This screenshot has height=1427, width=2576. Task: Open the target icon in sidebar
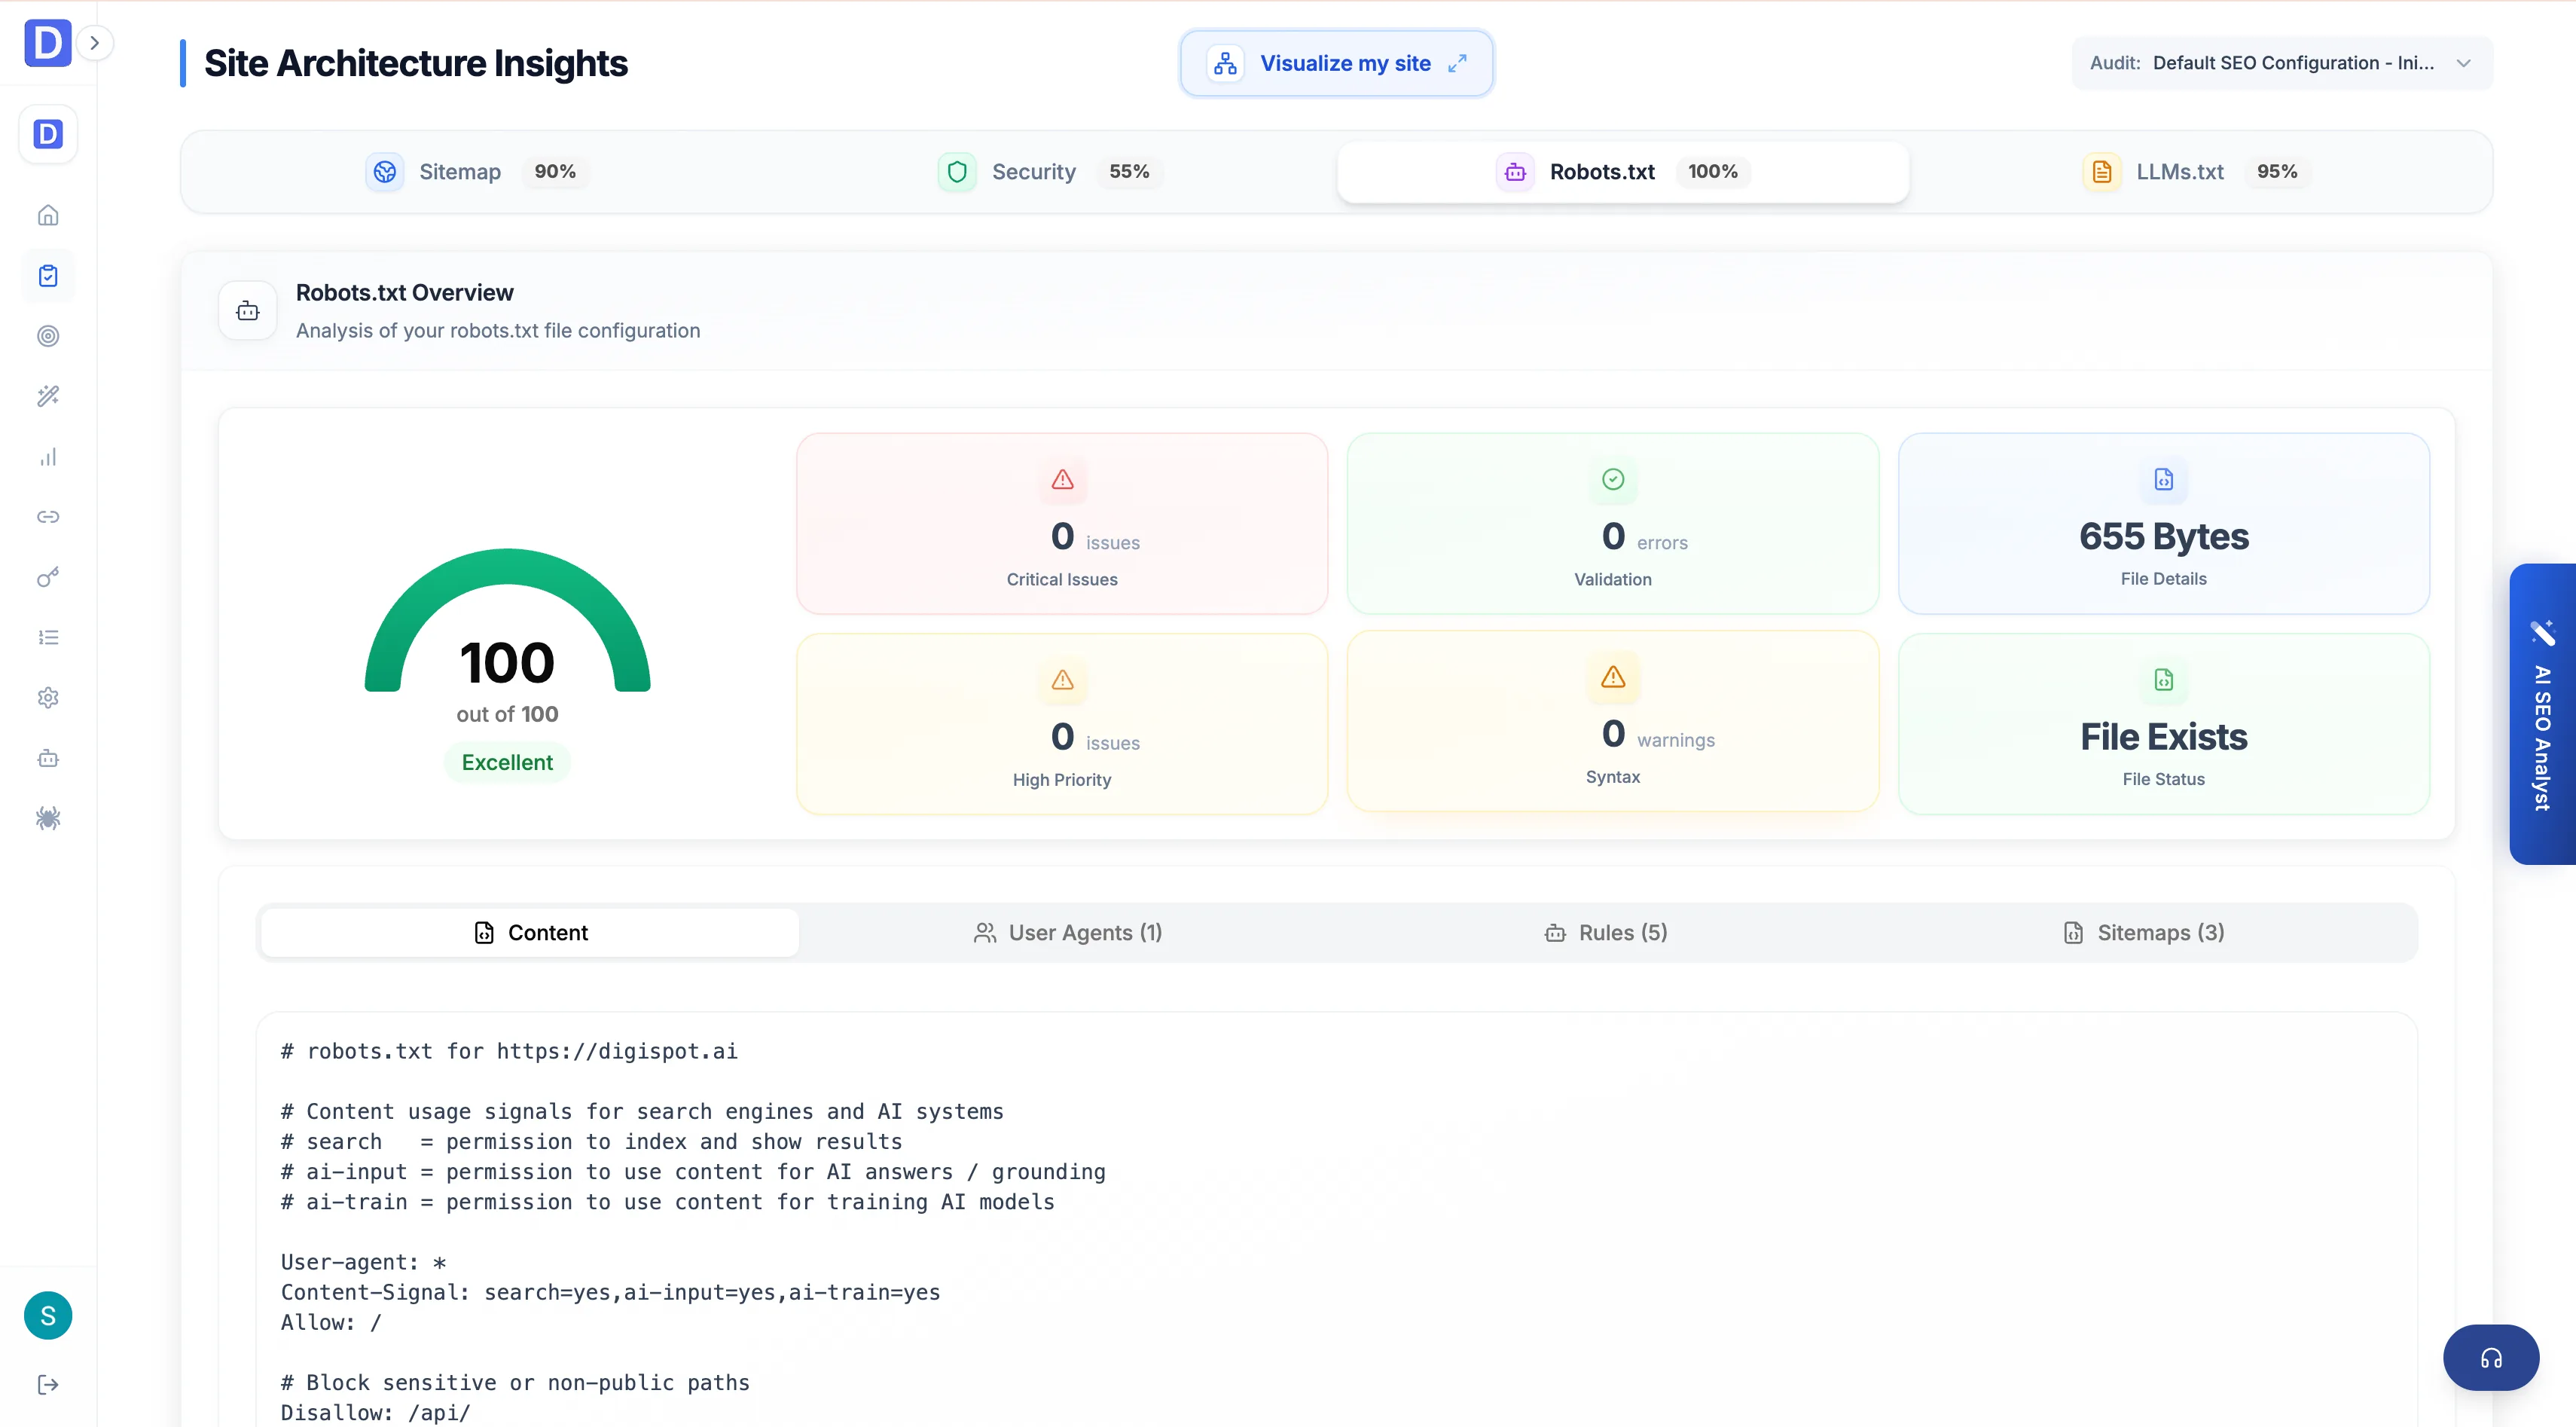48,336
